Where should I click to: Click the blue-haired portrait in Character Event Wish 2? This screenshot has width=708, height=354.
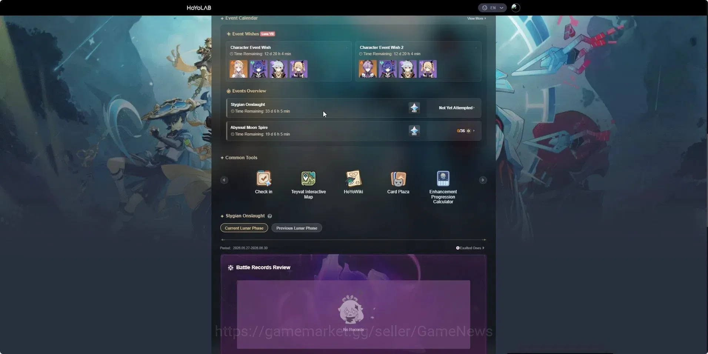388,69
